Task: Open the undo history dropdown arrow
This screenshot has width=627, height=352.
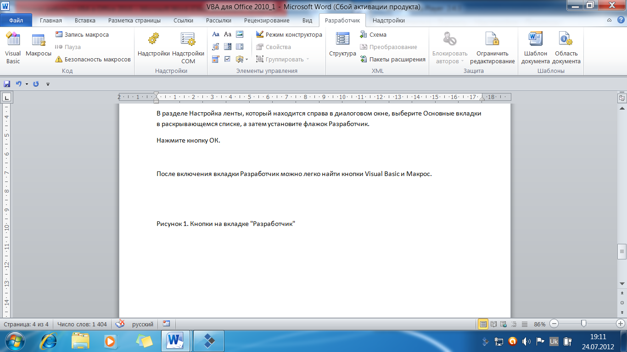Action: point(27,84)
